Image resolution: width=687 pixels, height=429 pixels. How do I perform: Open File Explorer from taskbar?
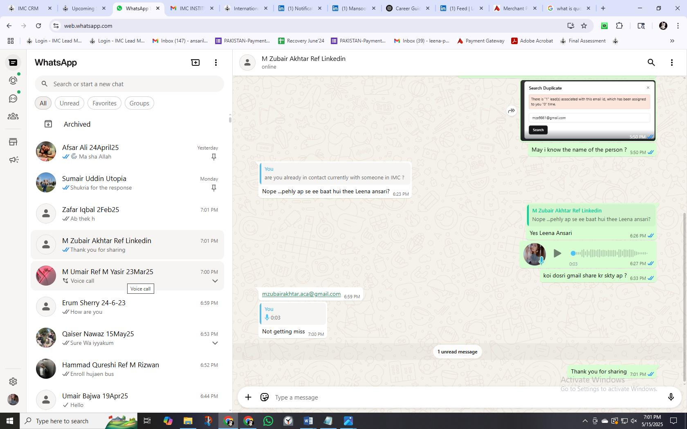(x=188, y=421)
